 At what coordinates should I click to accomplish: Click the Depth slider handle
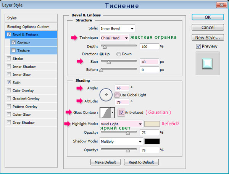tap(105, 47)
